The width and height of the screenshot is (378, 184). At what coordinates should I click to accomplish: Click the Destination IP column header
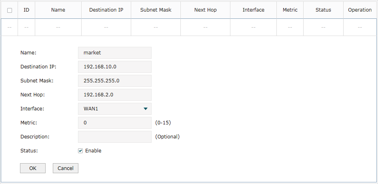tap(106, 10)
